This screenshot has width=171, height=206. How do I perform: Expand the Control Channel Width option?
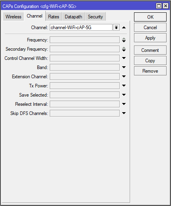click(124, 58)
